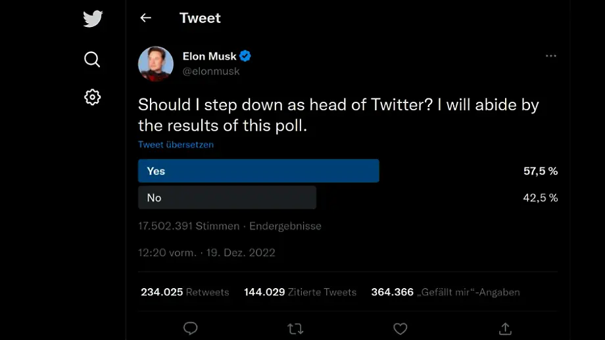
Task: Click the @elonmusk handle
Action: click(x=211, y=71)
